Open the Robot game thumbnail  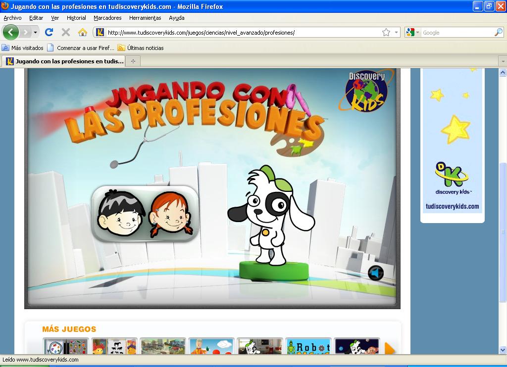click(x=308, y=346)
